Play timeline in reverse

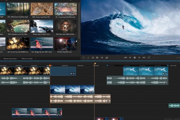[130, 58]
